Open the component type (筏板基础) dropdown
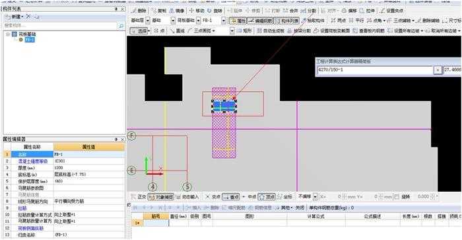 pos(198,20)
